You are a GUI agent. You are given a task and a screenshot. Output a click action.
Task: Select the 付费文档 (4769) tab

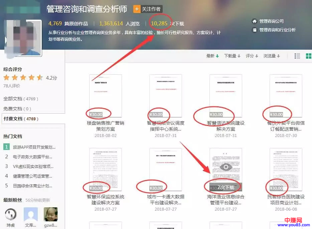21,119
